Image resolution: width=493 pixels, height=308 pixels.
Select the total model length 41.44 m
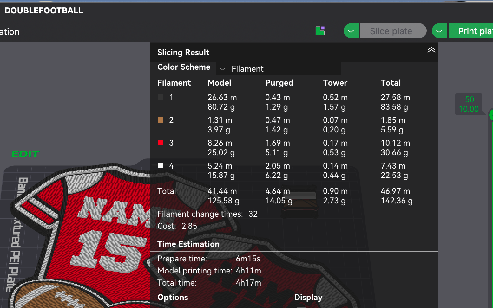pyautogui.click(x=222, y=191)
